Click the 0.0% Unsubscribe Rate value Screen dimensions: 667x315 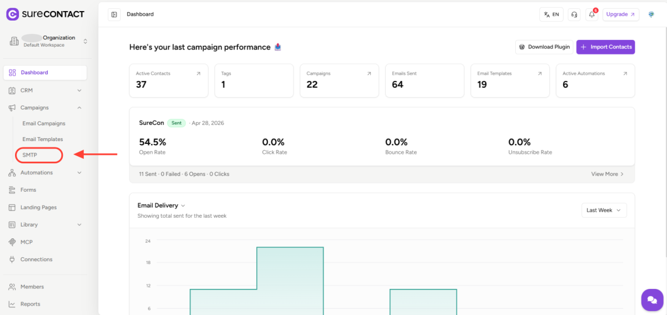[x=520, y=142]
